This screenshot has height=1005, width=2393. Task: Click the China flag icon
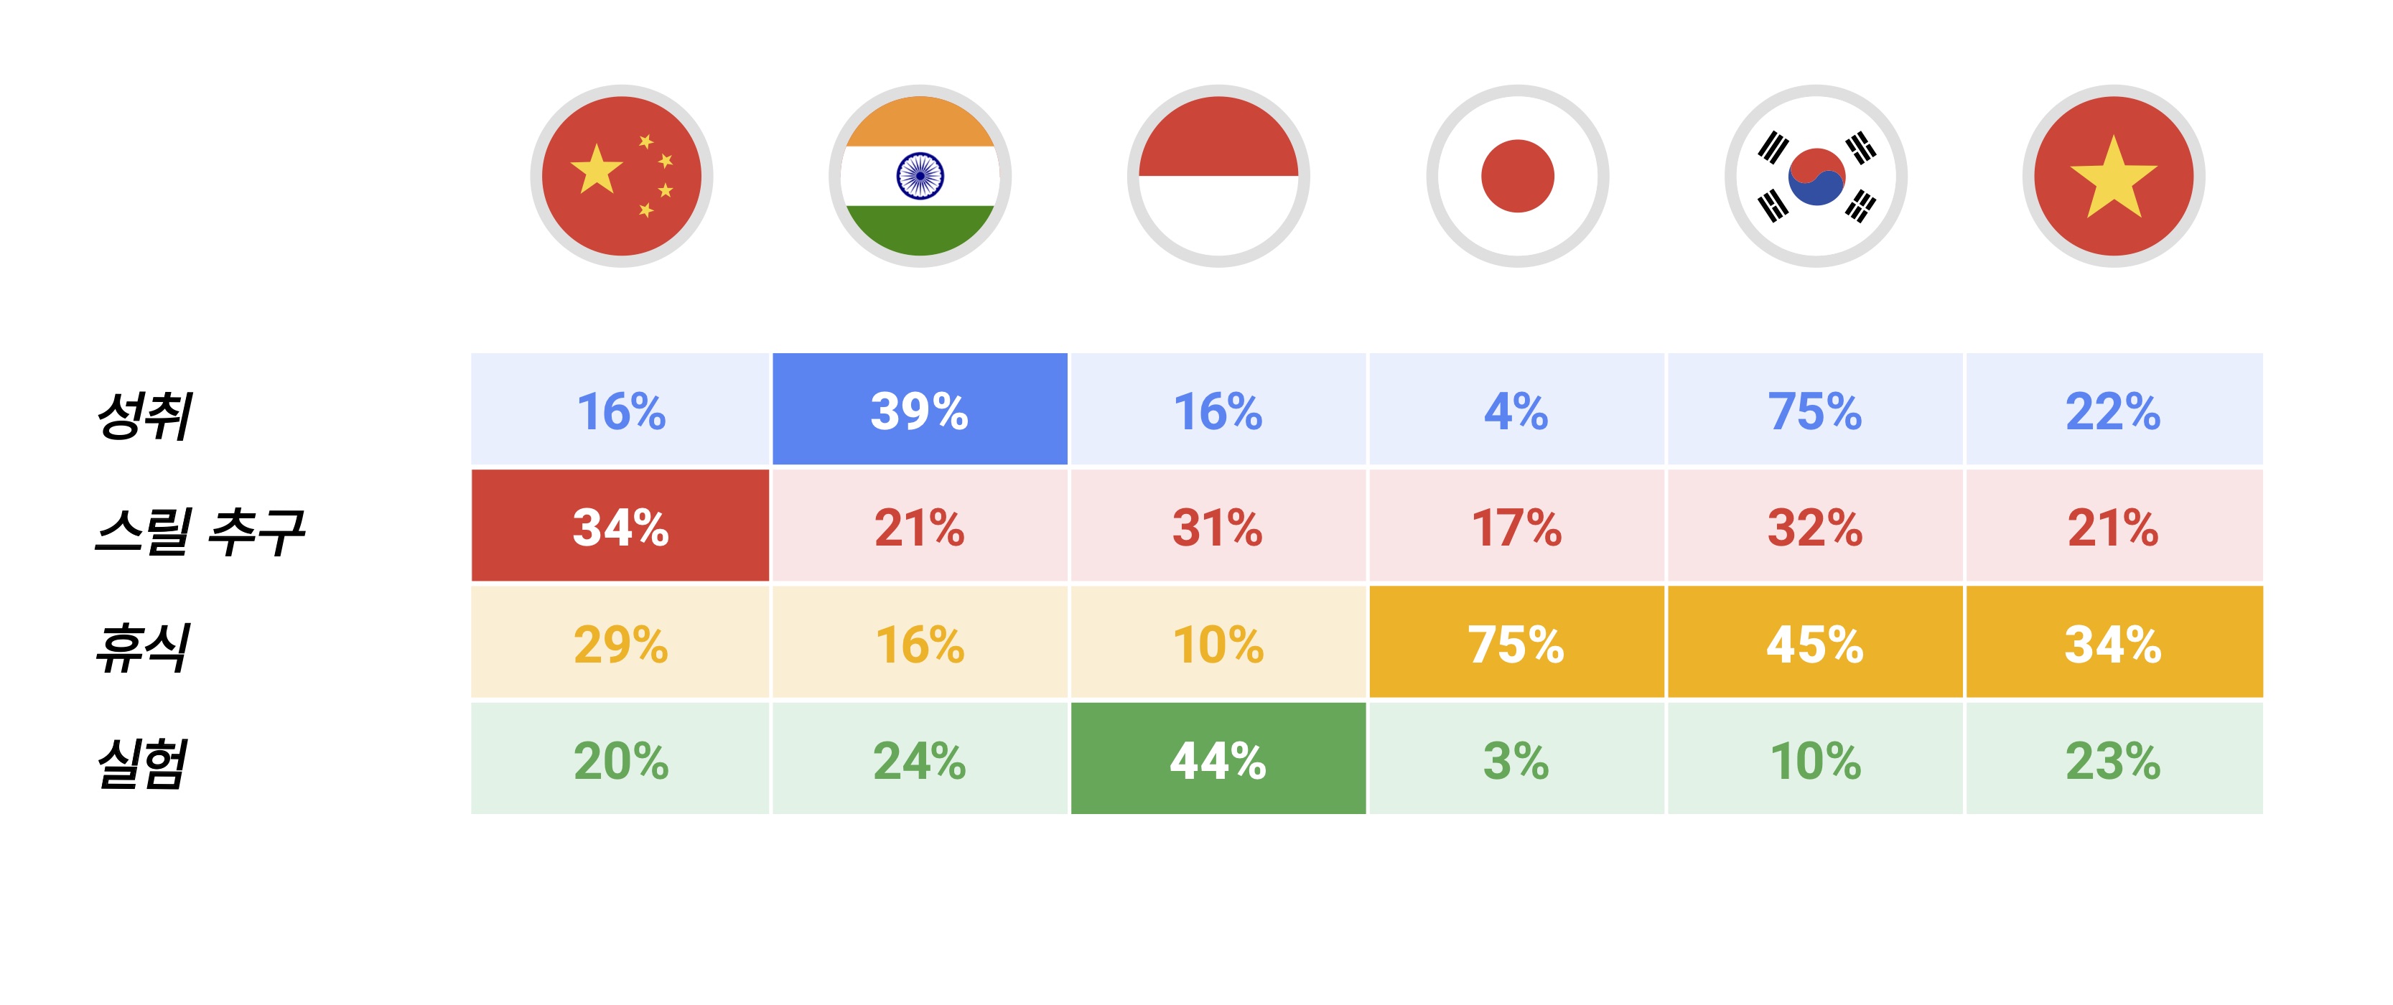622,177
